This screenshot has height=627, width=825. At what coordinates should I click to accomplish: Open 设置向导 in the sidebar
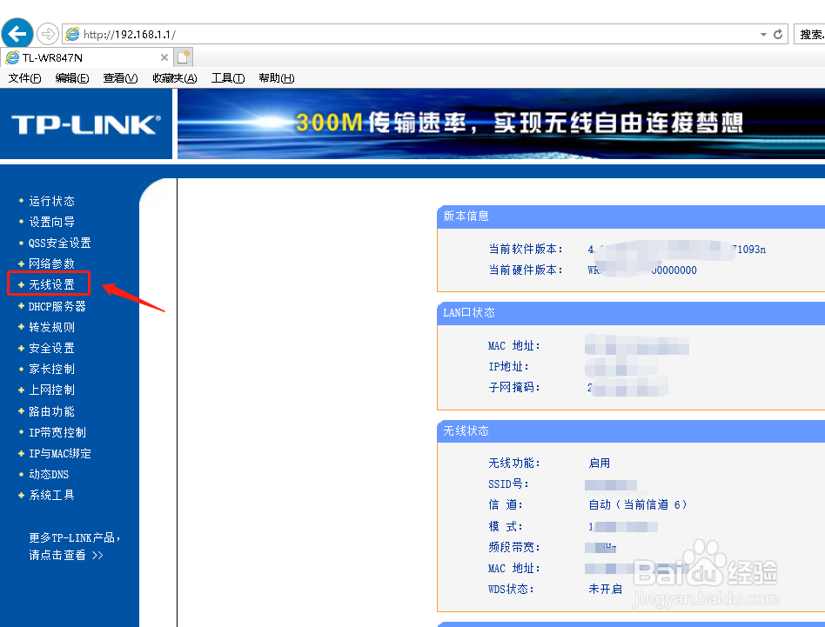click(x=50, y=222)
